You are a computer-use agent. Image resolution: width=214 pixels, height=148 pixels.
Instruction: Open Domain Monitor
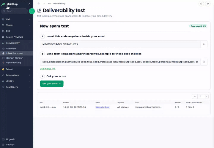(15, 58)
